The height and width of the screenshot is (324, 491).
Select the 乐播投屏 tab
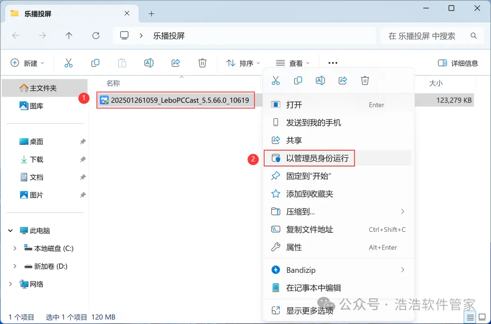[71, 14]
